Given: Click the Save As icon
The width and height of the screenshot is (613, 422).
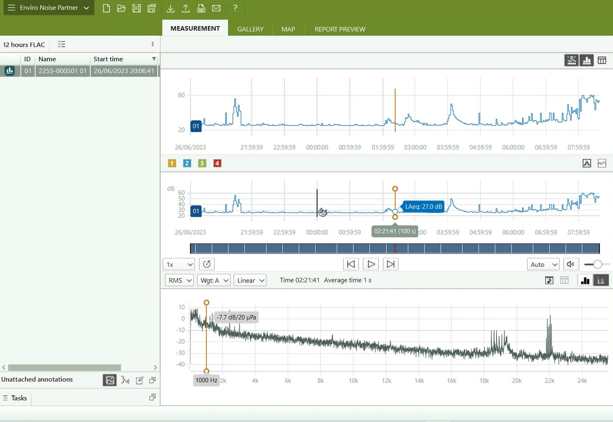Looking at the screenshot, I should tap(152, 8).
